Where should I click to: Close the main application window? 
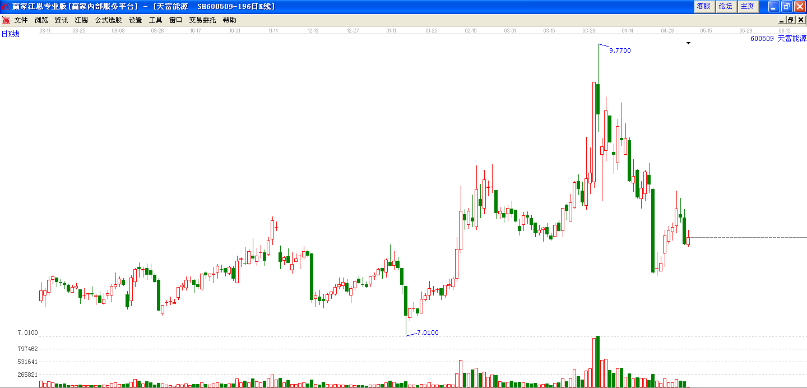[x=800, y=6]
